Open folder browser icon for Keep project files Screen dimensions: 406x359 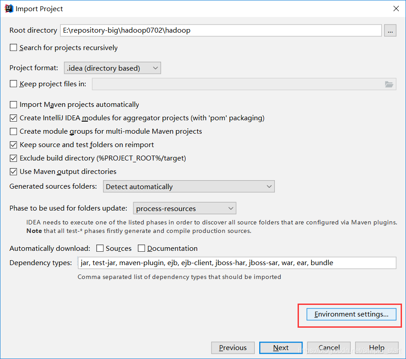(x=389, y=84)
